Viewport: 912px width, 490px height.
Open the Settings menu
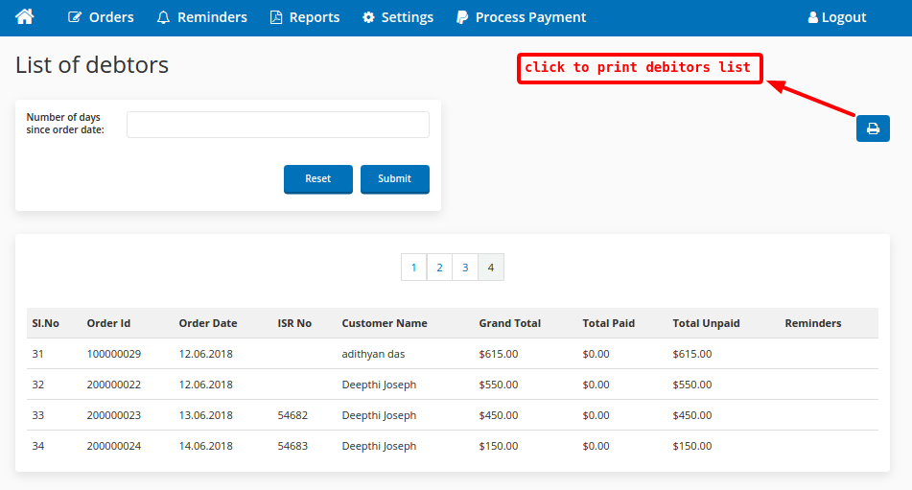[397, 17]
